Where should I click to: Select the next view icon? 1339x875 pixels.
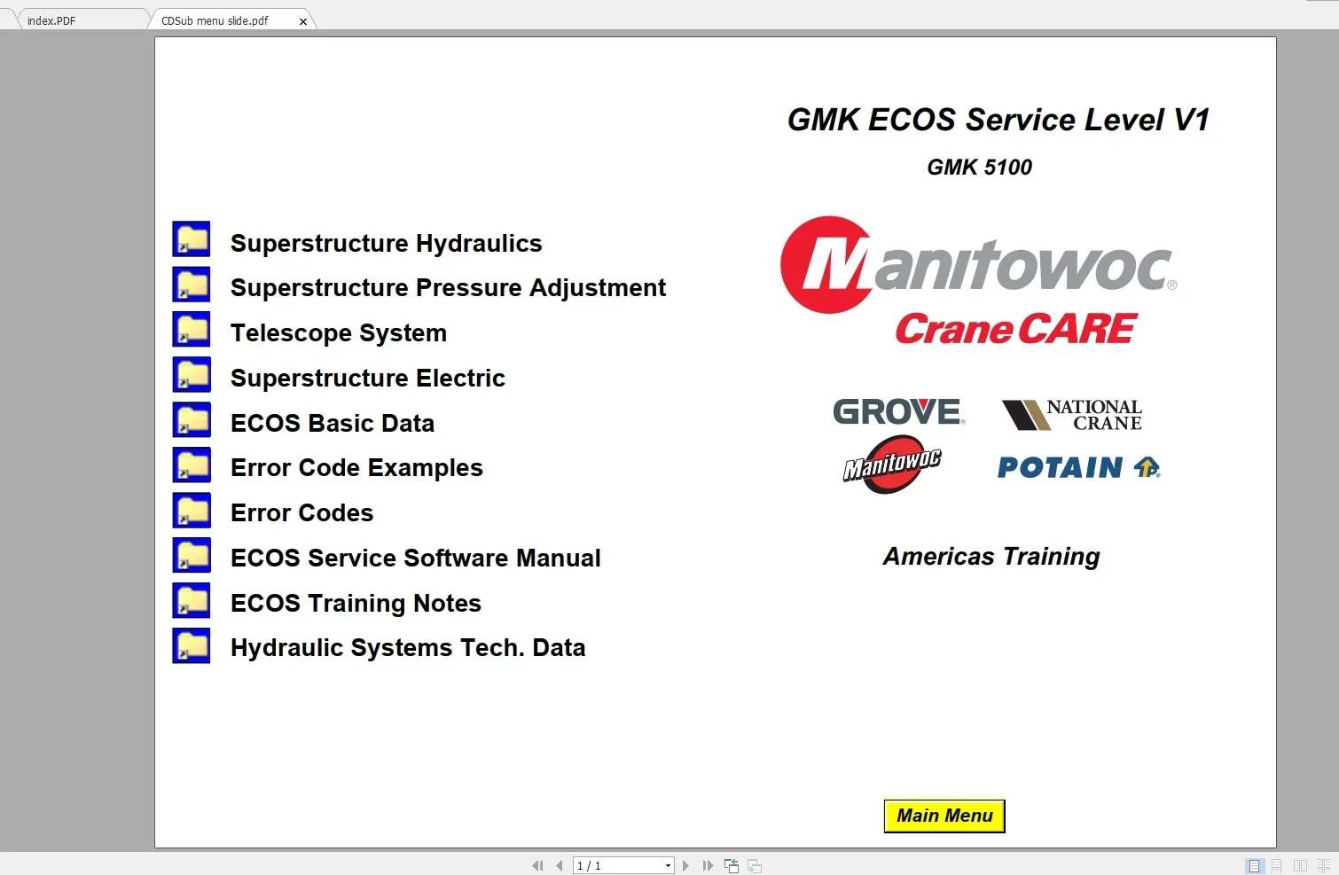[x=754, y=865]
